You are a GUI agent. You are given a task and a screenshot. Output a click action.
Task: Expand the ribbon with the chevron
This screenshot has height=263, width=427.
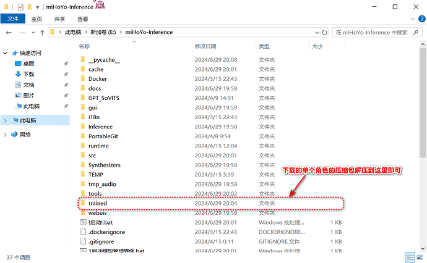(x=413, y=19)
